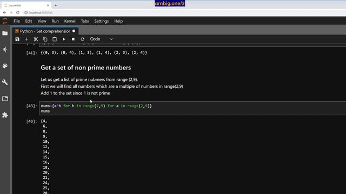Click the 'Let us get a list' text line

pyautogui.click(x=89, y=80)
